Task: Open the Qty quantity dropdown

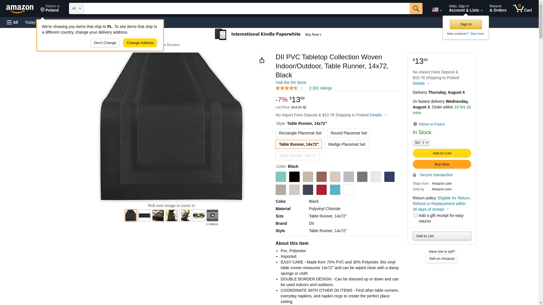Action: click(x=421, y=142)
